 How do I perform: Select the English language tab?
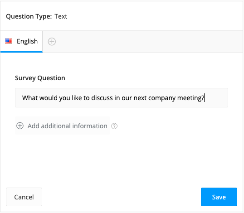tap(21, 42)
